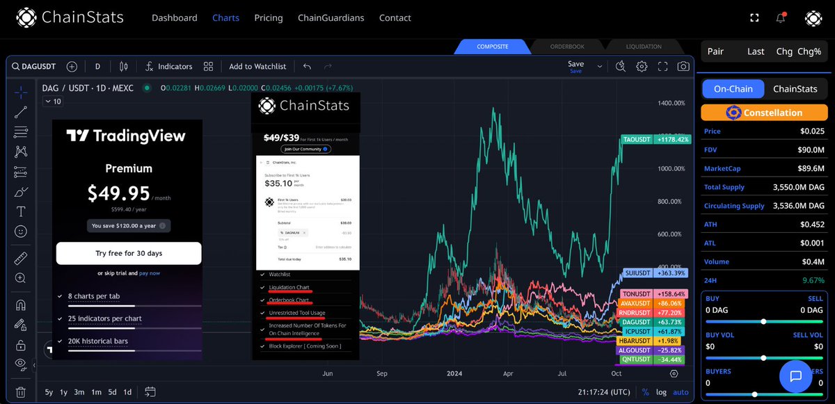Viewport: 835px width, 404px height.
Task: Click the ChainStats logo in the header
Action: (x=70, y=17)
